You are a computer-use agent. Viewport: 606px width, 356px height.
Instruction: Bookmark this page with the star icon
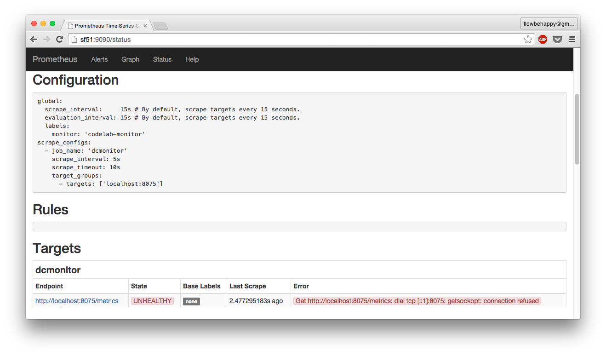pos(528,40)
